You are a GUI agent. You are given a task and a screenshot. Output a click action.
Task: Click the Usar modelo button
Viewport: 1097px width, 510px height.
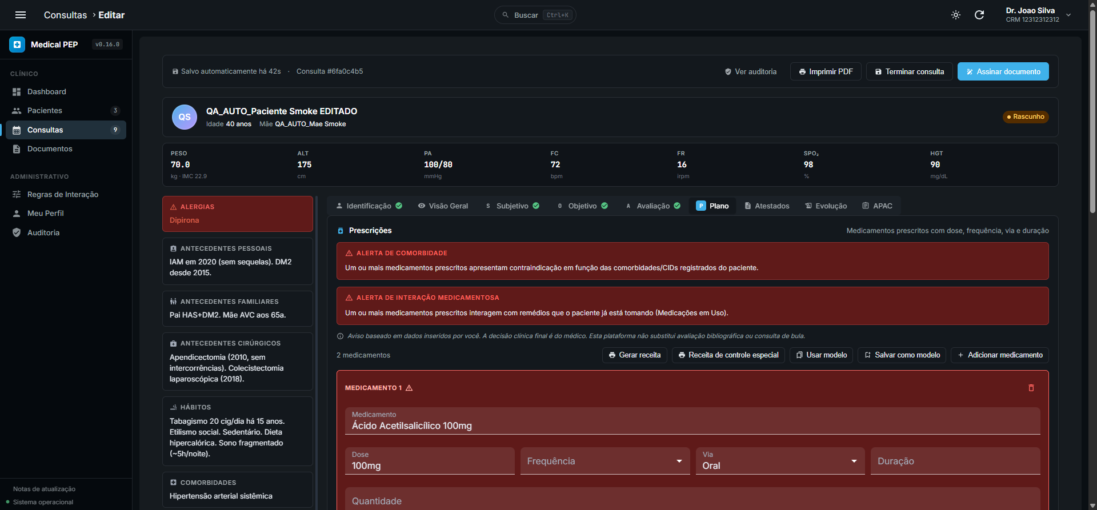(x=821, y=355)
